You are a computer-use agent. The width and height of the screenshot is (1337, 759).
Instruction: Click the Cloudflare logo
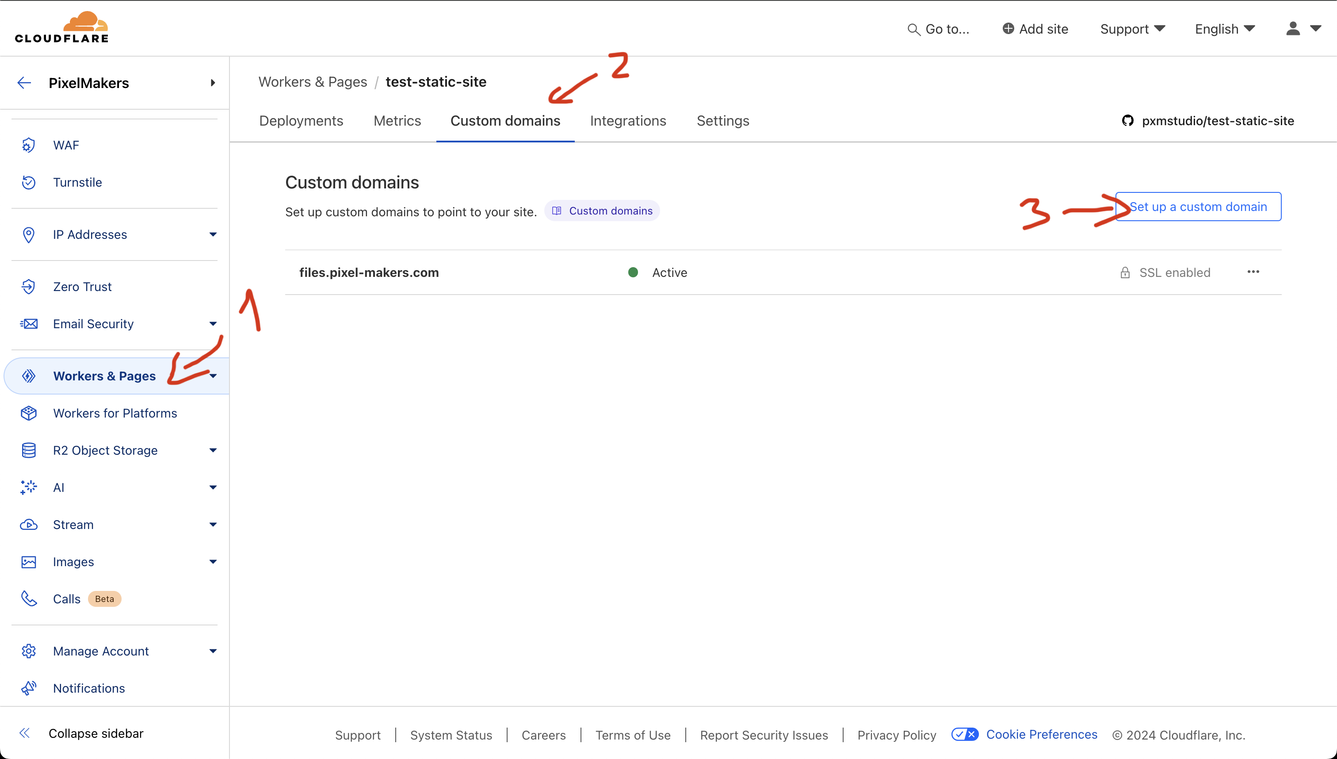coord(61,27)
